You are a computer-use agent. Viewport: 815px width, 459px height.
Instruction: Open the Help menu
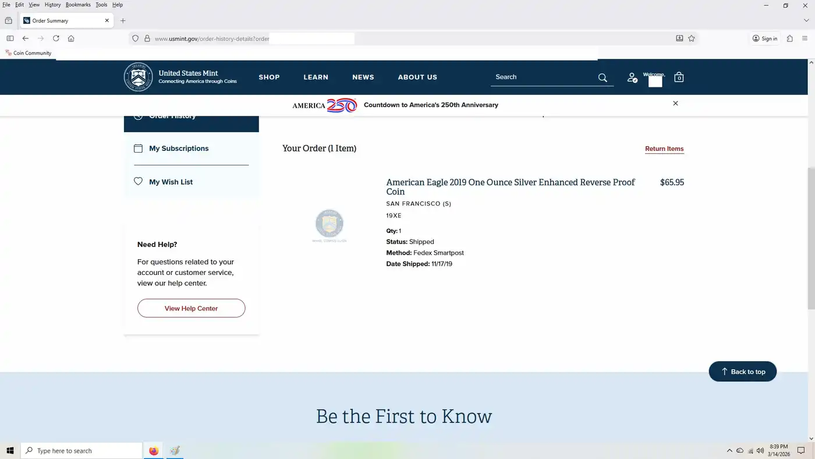click(118, 5)
